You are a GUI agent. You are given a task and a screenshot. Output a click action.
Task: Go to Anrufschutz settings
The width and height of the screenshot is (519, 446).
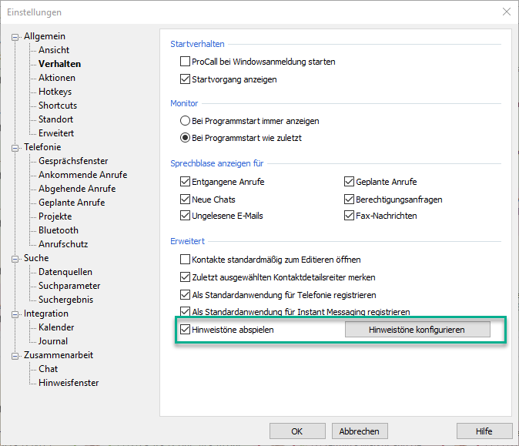pos(63,244)
